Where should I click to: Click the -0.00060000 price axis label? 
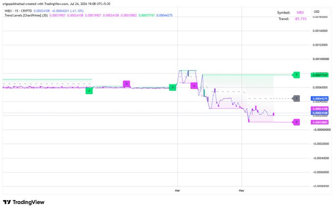tap(321, 172)
